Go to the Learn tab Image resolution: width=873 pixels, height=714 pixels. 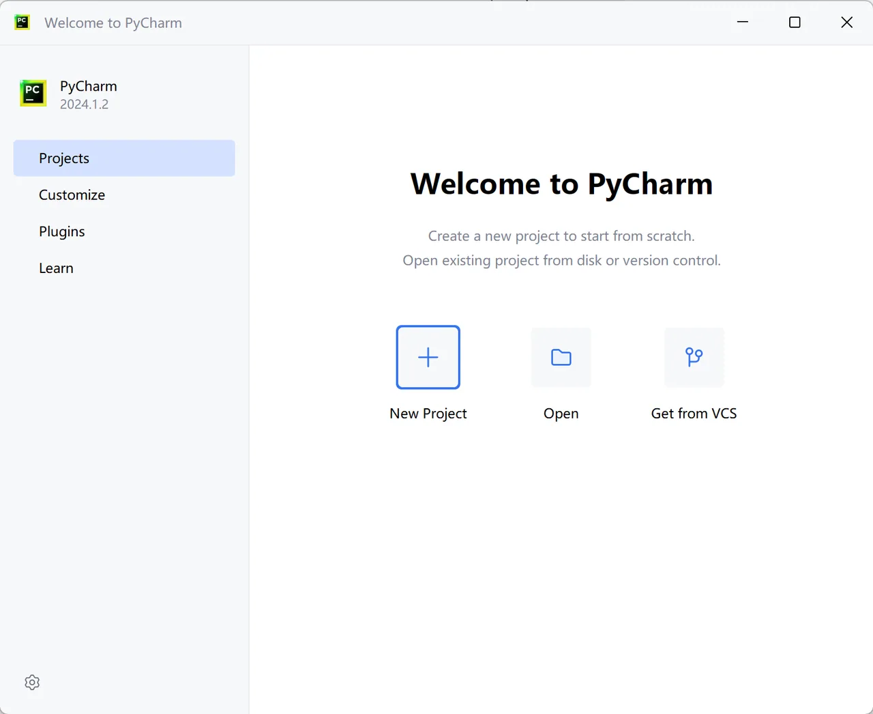pyautogui.click(x=124, y=268)
